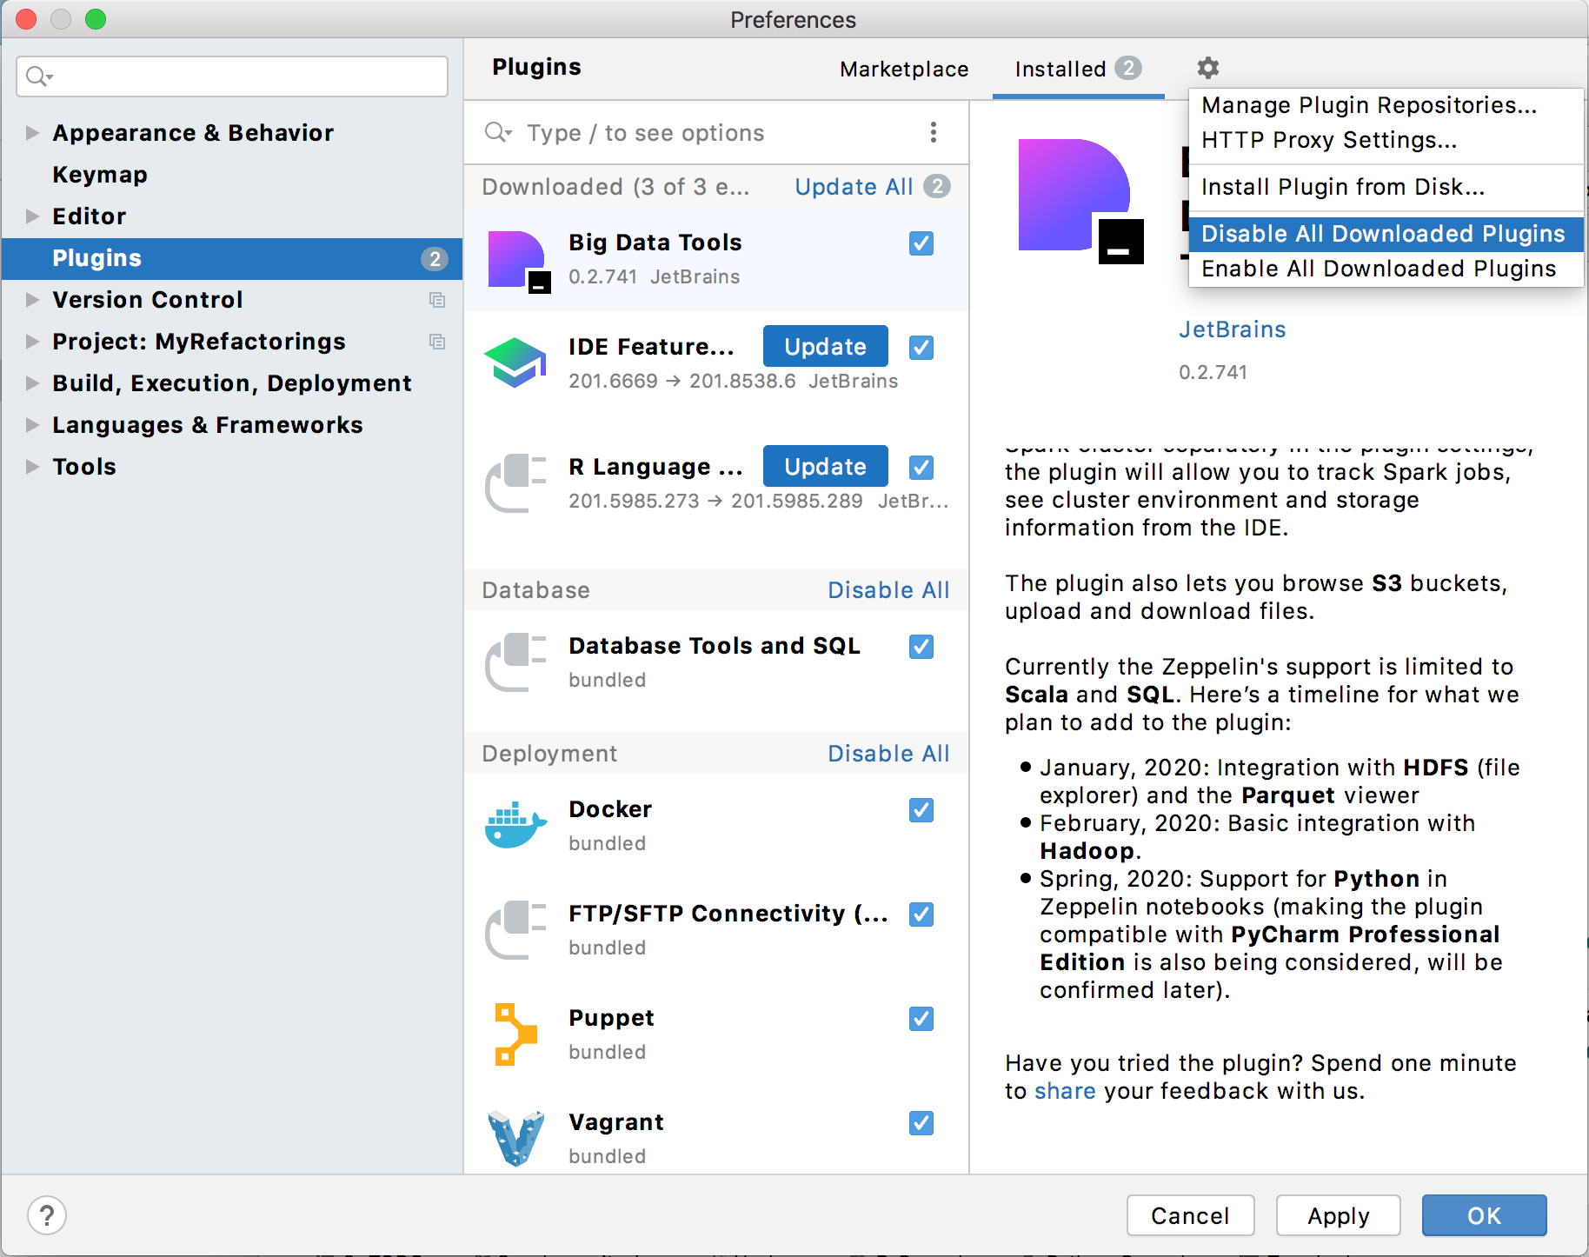Click the Big Data Tools plugin icon
The height and width of the screenshot is (1257, 1589).
(515, 258)
